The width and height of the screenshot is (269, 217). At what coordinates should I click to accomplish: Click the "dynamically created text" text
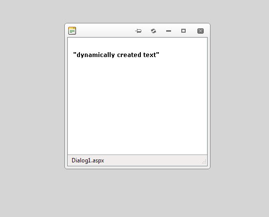[116, 55]
